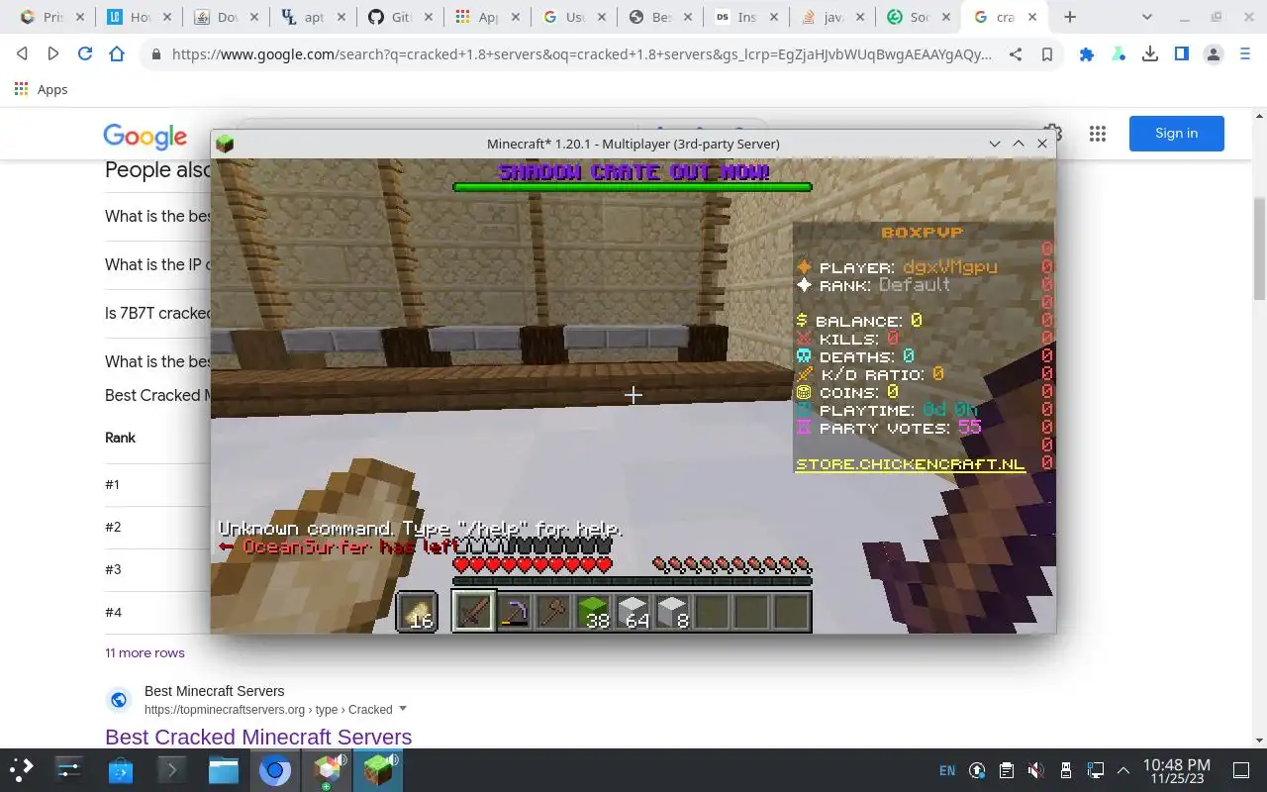
Task: Open the removable devices tray icon
Action: 1065,770
